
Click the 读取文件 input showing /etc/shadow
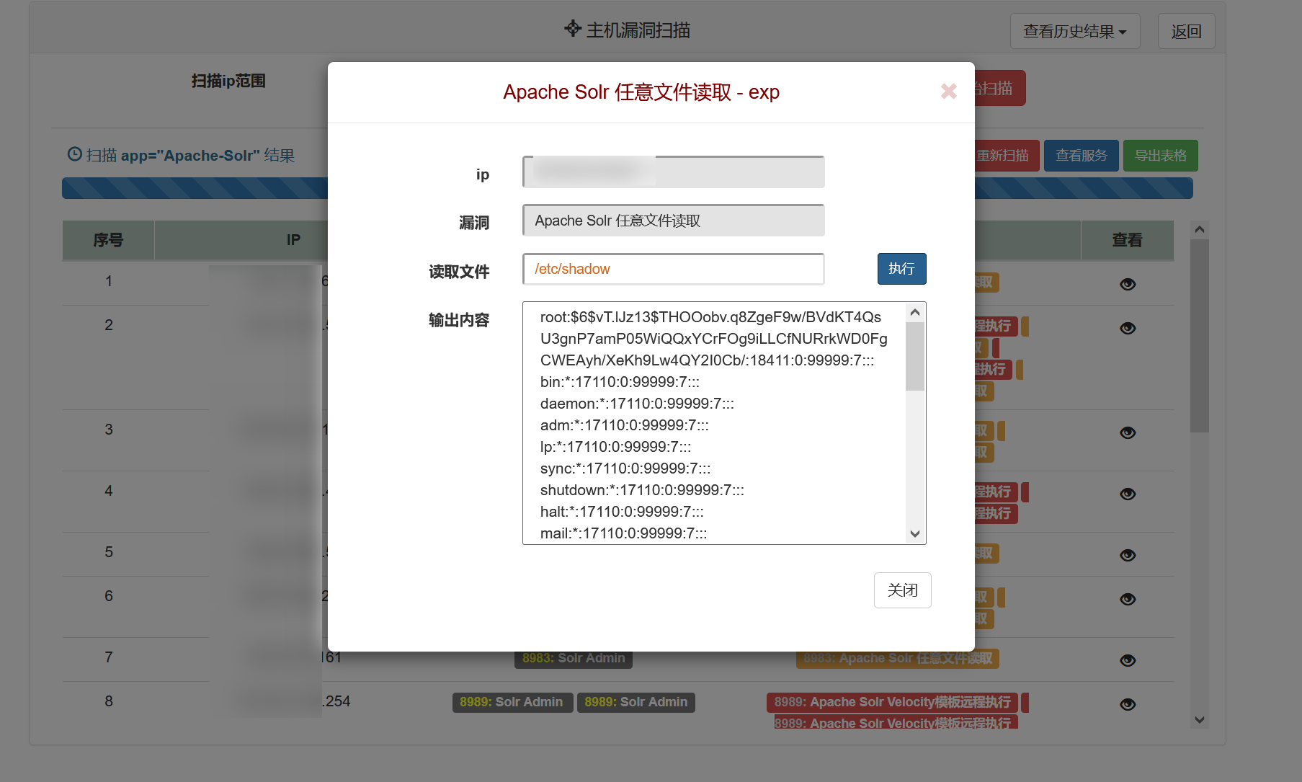(673, 269)
